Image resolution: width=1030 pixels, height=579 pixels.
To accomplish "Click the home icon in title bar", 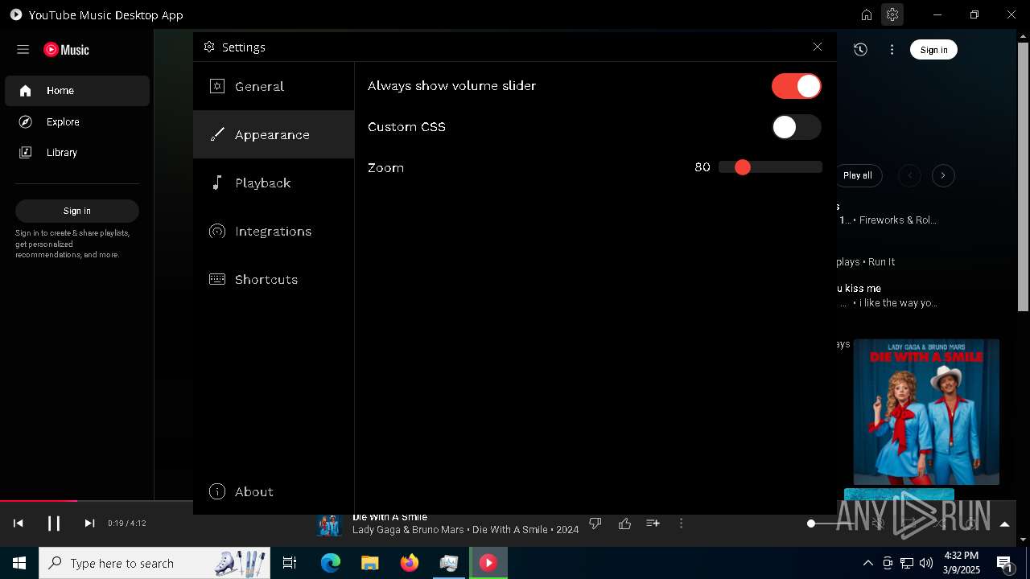I will tap(867, 14).
